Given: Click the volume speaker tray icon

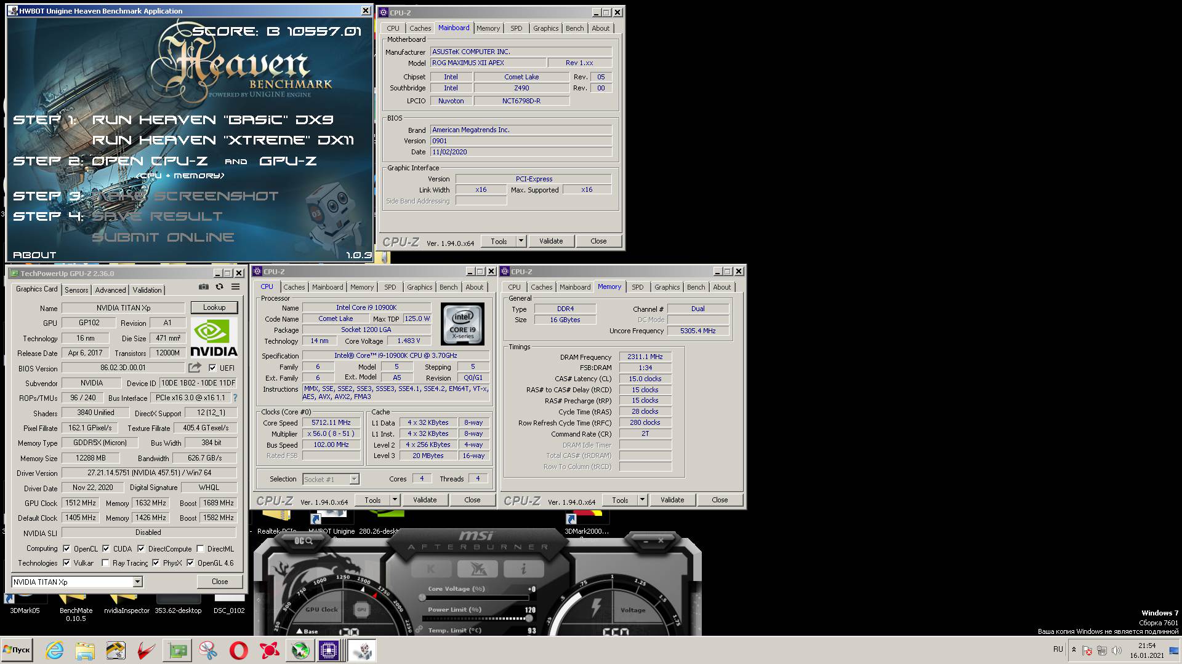Looking at the screenshot, I should (x=1116, y=650).
